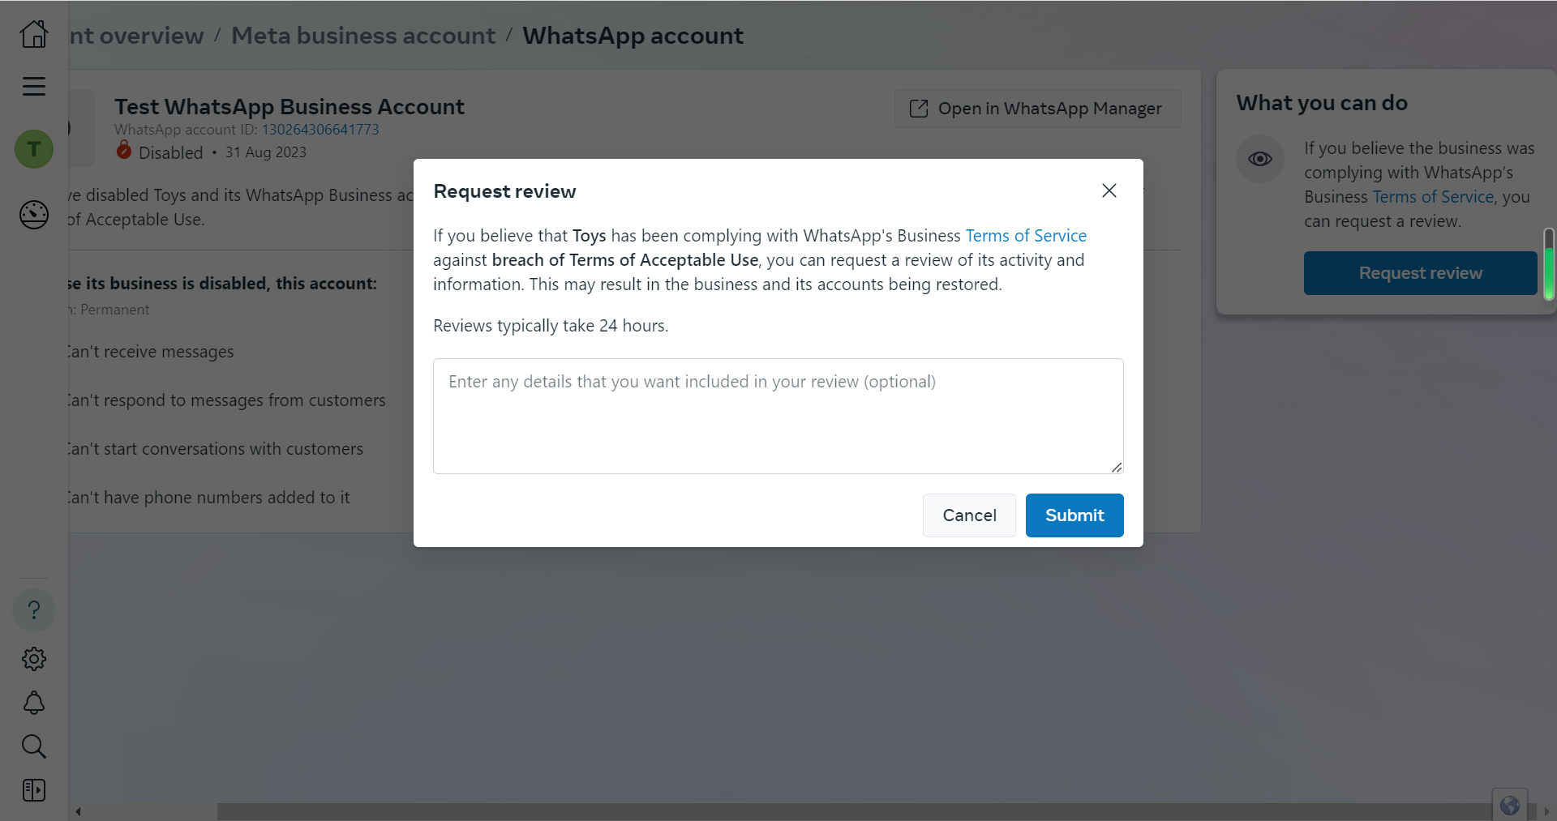
Task: Go to Meta business account breadcrumb
Action: coord(363,36)
